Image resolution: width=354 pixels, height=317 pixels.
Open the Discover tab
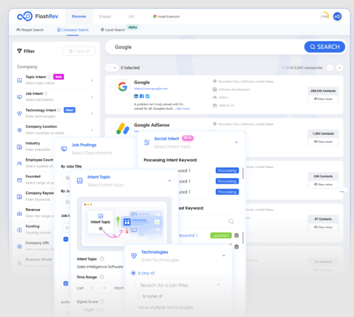coord(79,16)
